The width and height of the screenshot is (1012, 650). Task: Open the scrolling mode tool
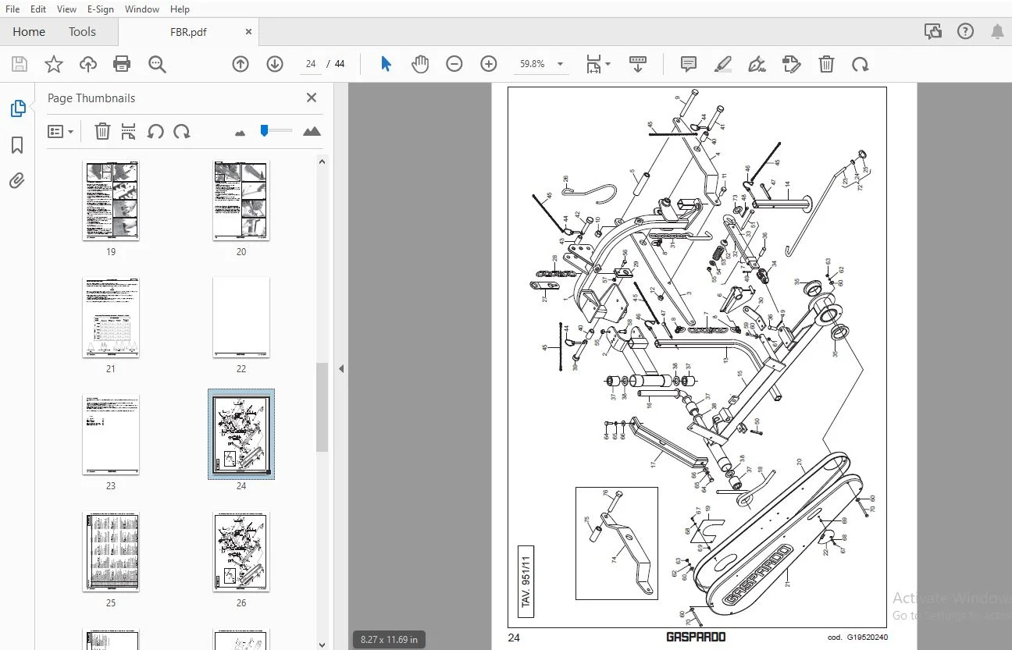click(x=638, y=64)
